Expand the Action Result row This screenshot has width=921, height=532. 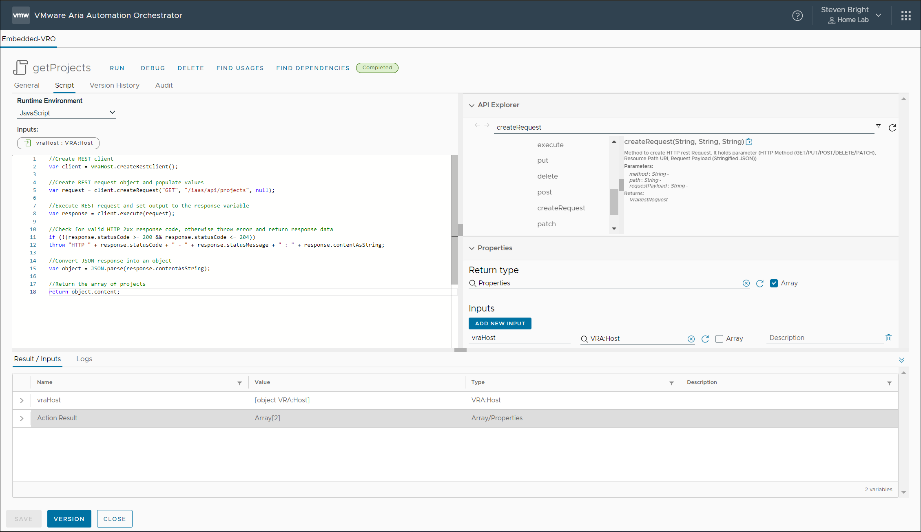pyautogui.click(x=22, y=418)
